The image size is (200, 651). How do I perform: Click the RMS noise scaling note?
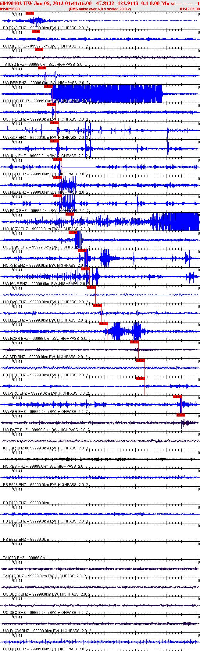(x=100, y=9)
